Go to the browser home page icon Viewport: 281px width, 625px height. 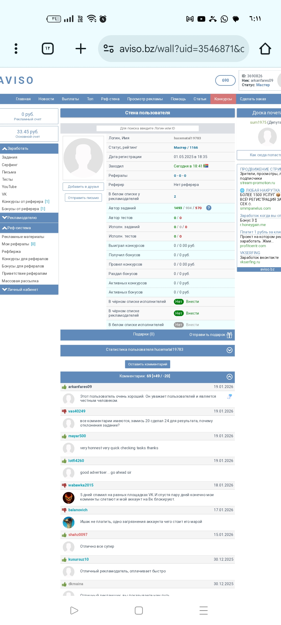265,49
